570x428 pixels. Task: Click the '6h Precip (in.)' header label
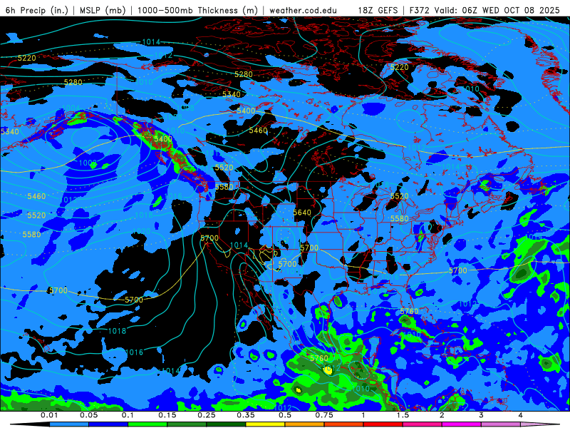(x=37, y=10)
